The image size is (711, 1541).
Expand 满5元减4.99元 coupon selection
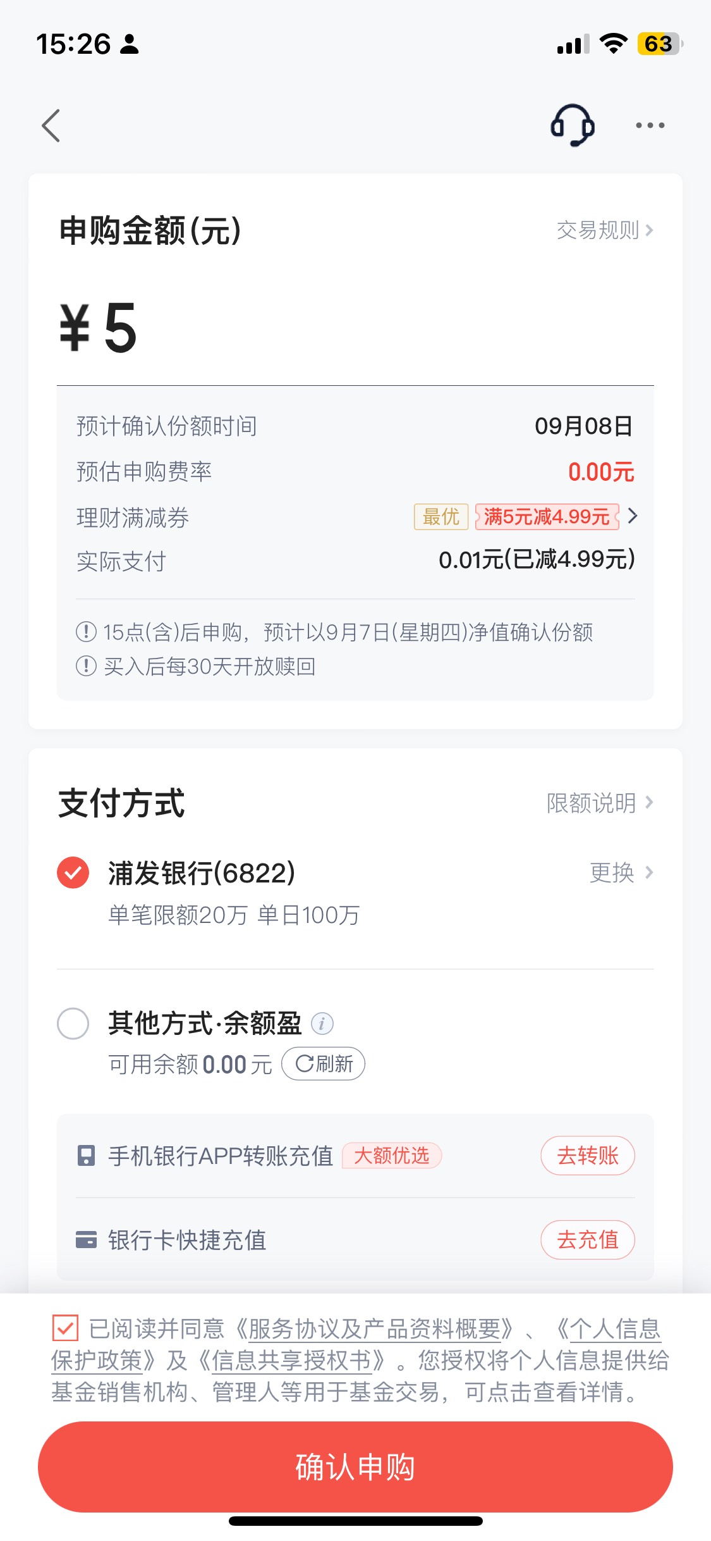pos(557,517)
